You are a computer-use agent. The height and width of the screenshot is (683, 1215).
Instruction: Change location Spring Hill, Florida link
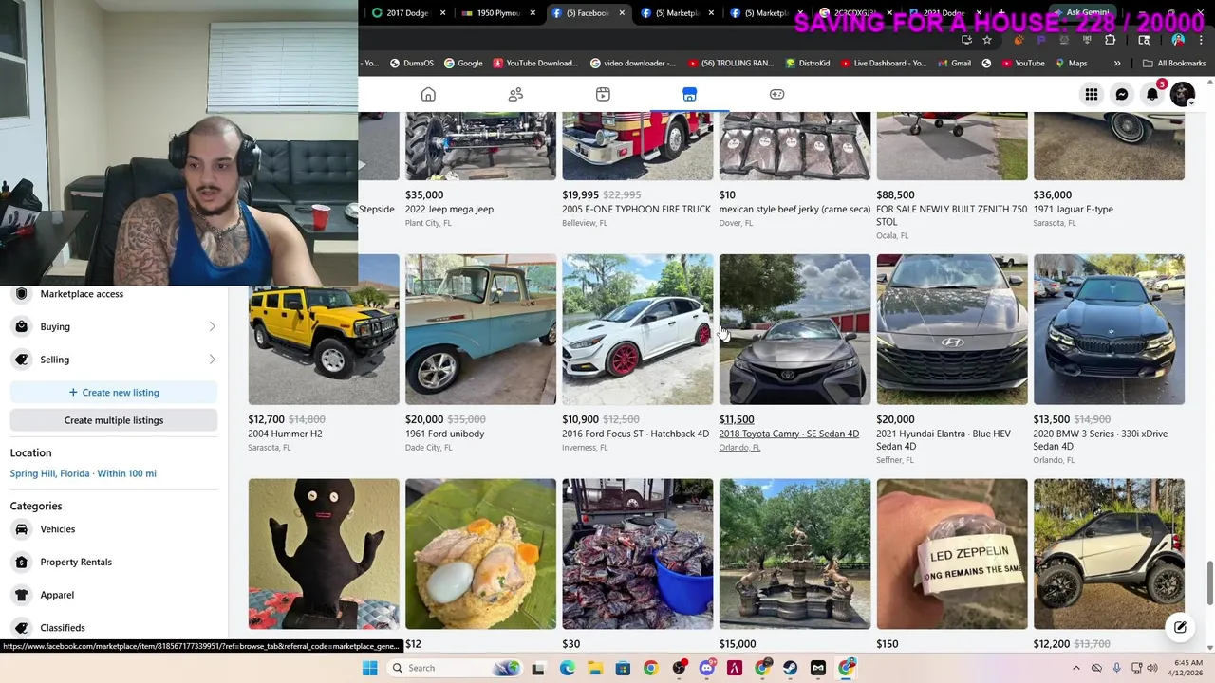click(x=83, y=473)
